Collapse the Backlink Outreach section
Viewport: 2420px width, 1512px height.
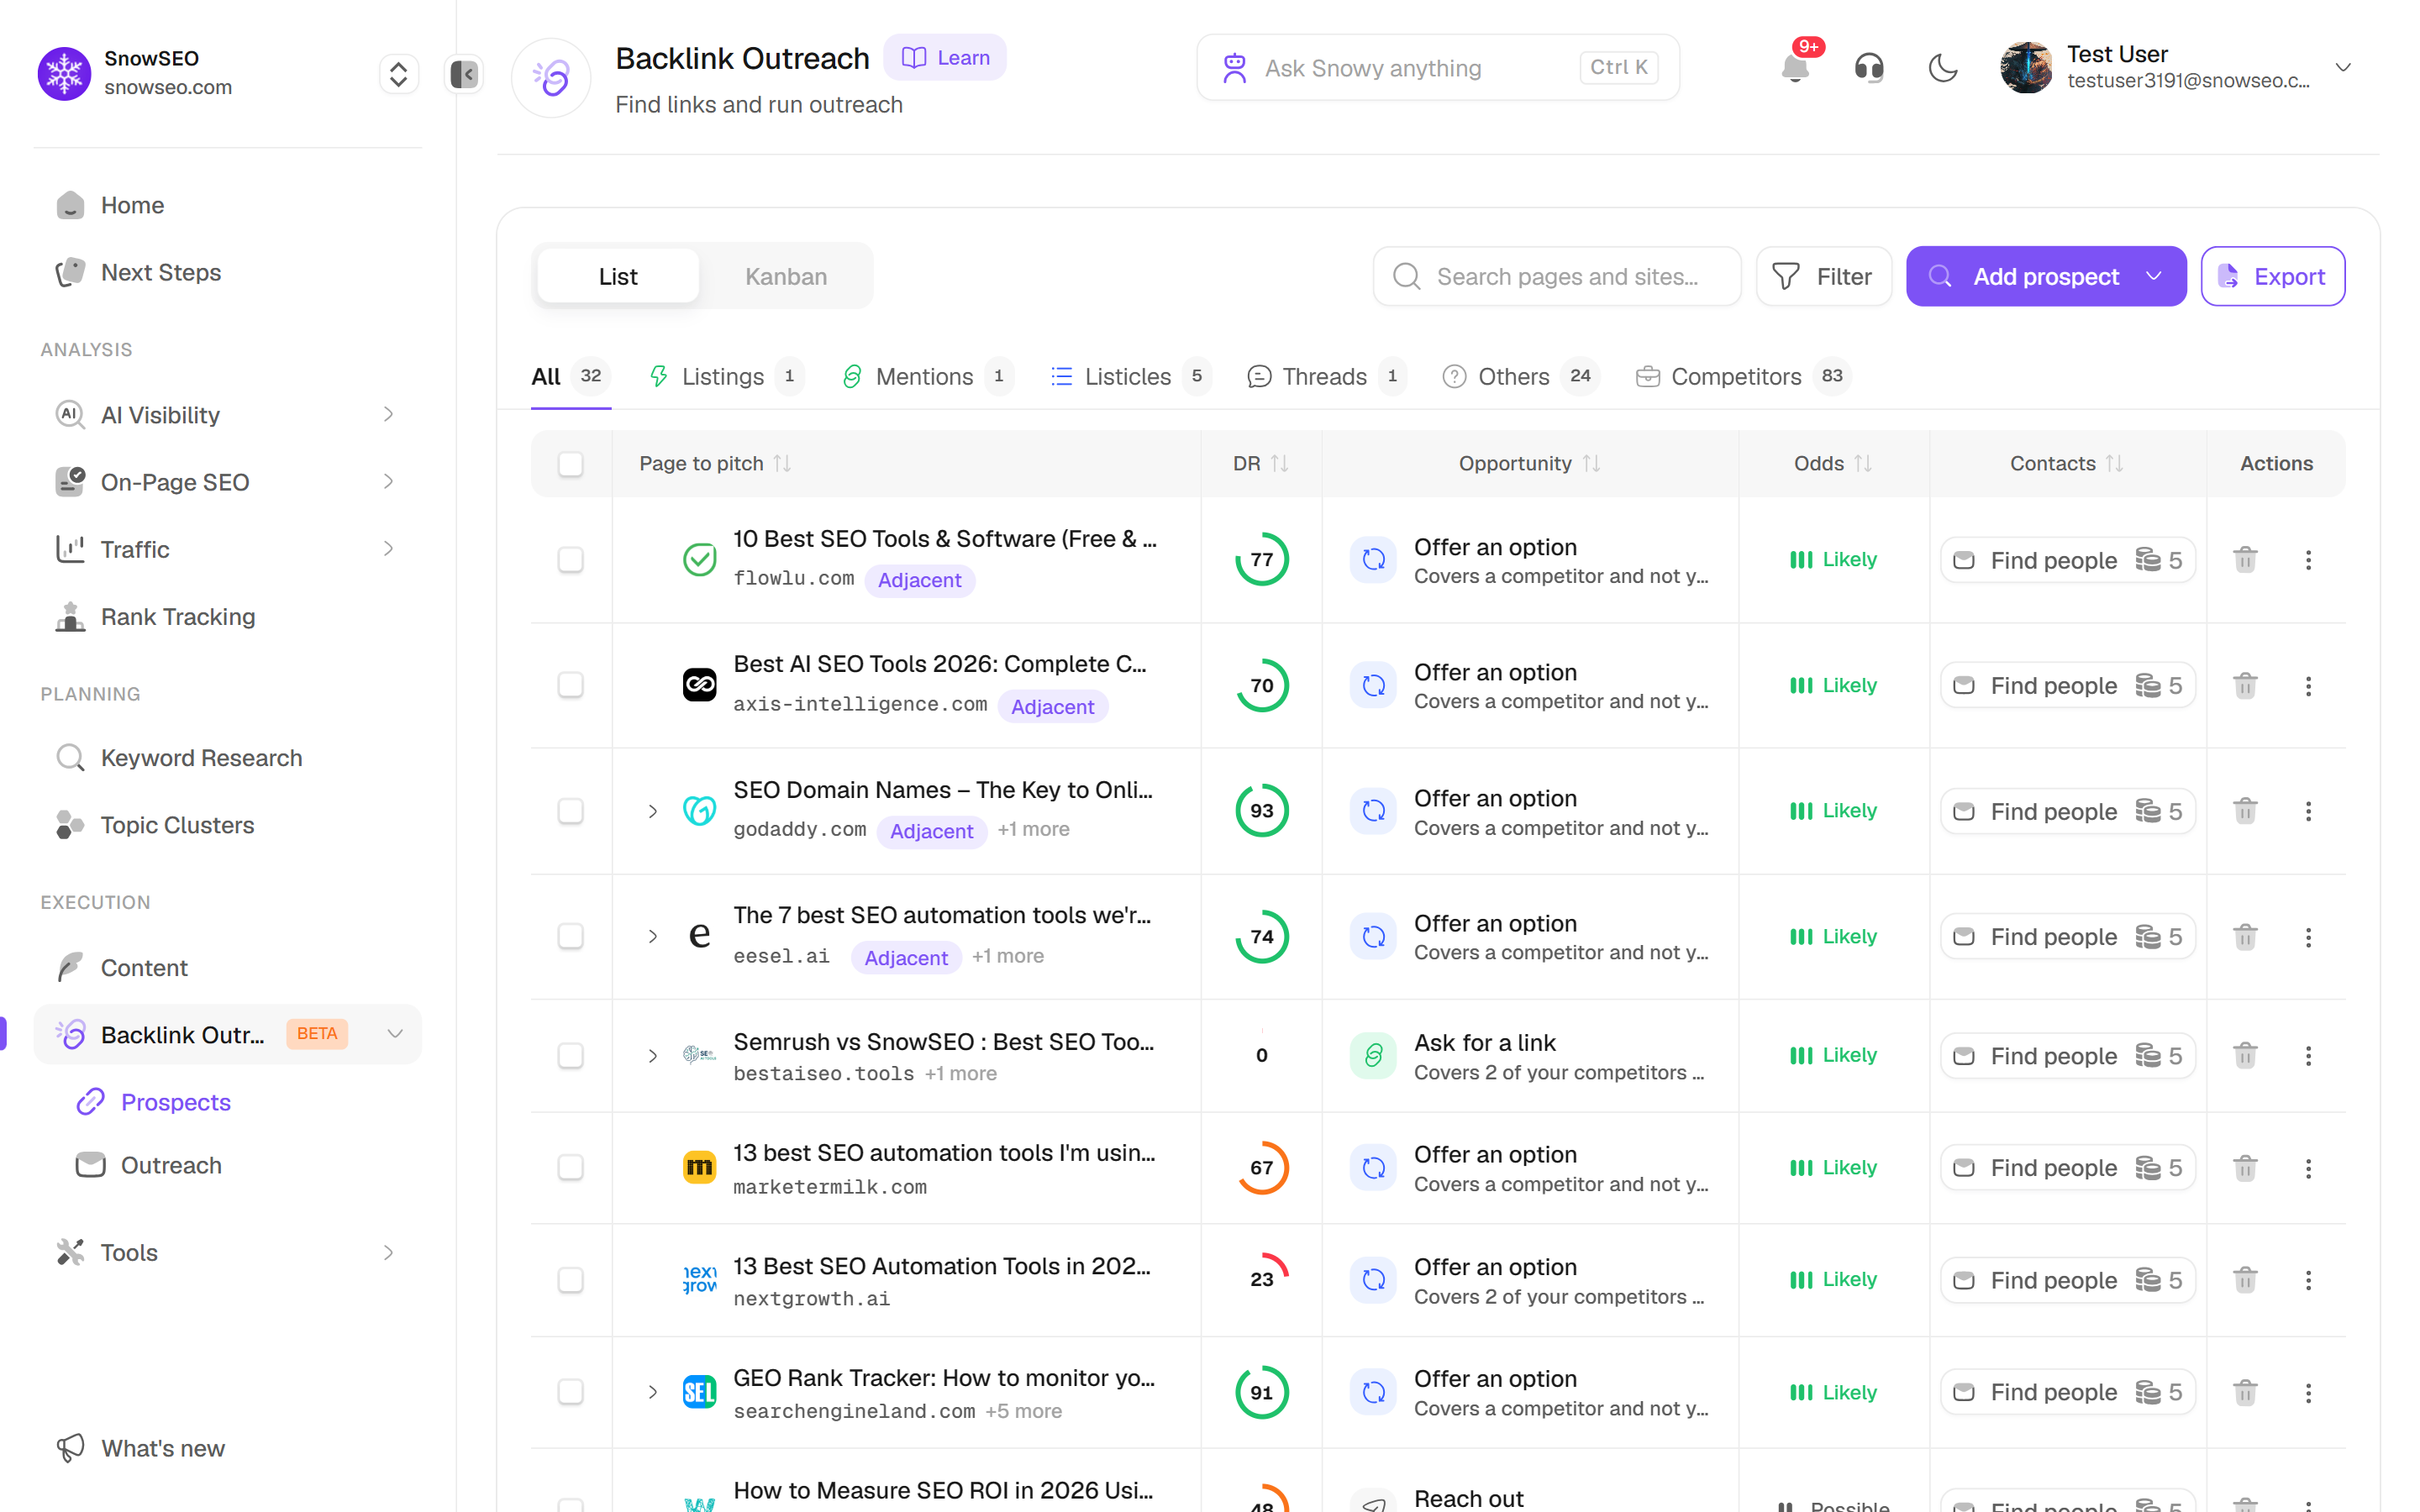395,1034
